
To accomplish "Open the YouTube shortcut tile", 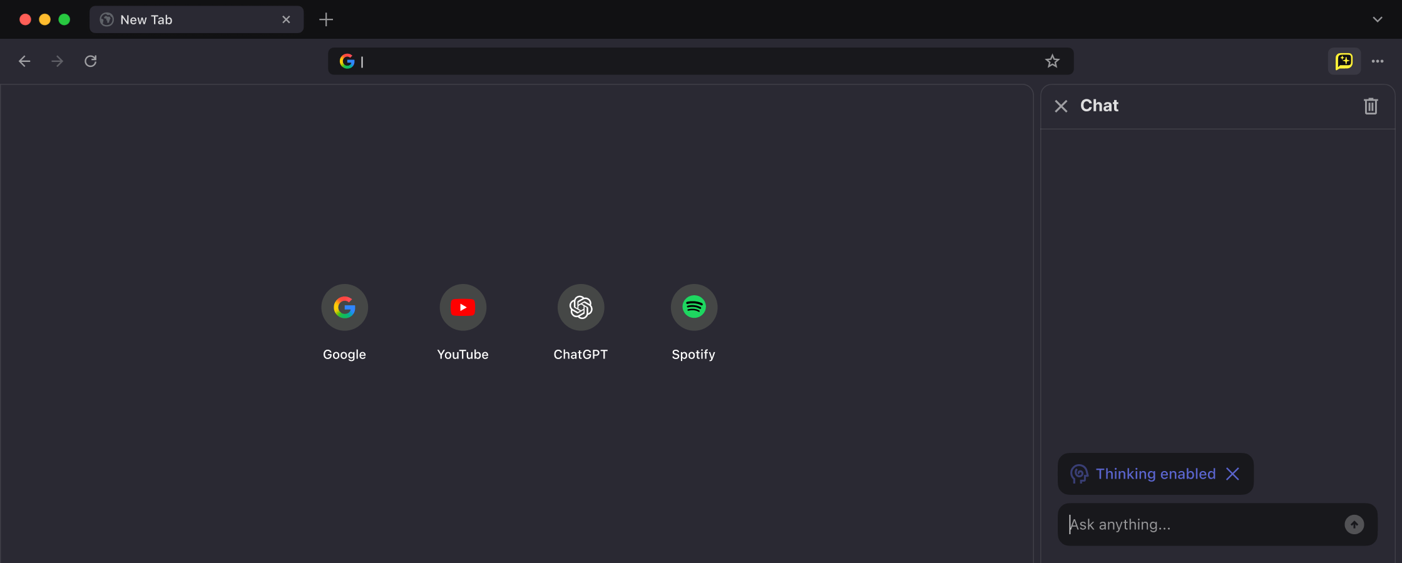I will 463,307.
